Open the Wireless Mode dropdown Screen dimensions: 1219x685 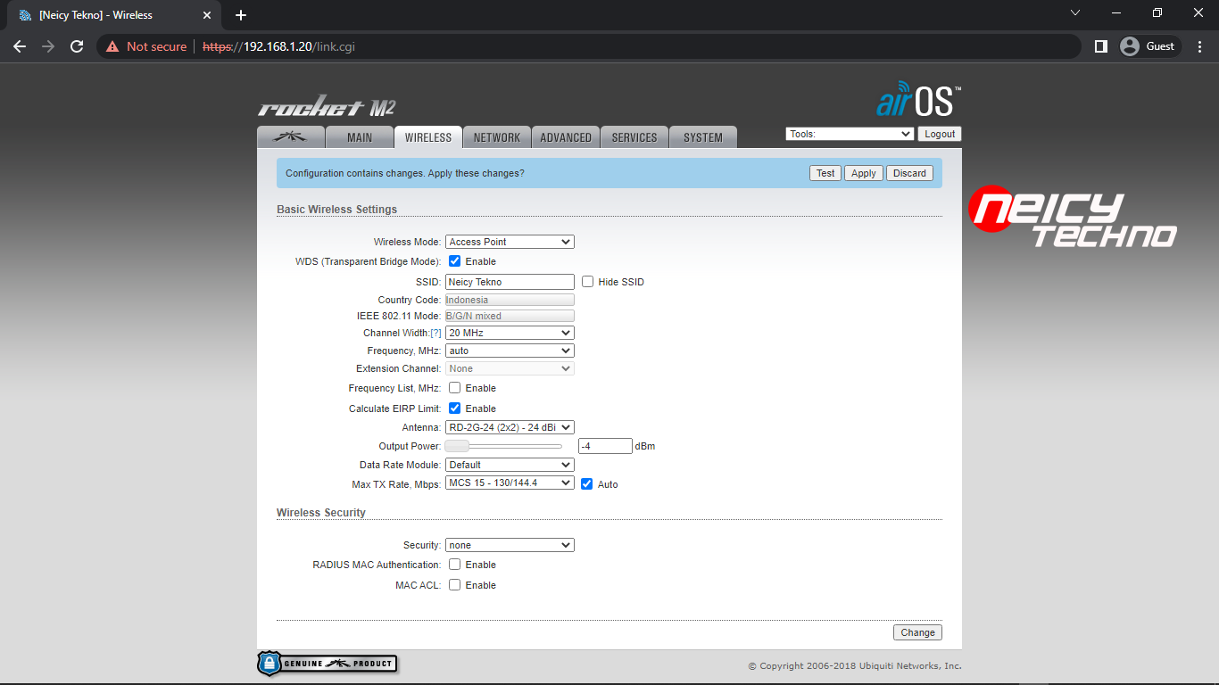pyautogui.click(x=510, y=242)
